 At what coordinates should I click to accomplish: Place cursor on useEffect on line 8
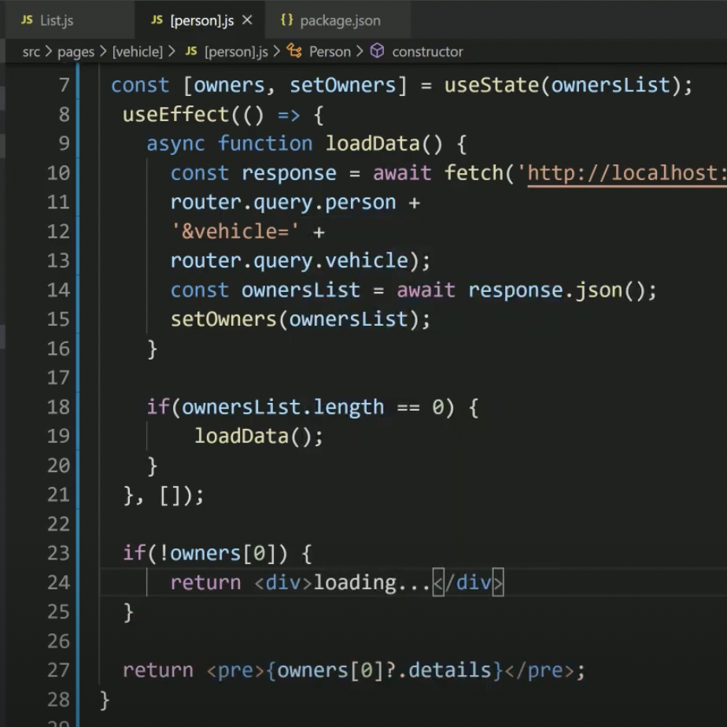click(175, 115)
